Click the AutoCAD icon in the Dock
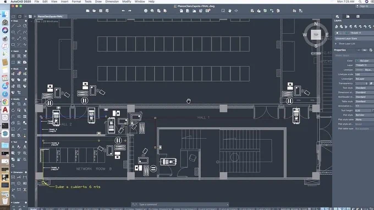This screenshot has height=210, width=374. tap(5, 110)
